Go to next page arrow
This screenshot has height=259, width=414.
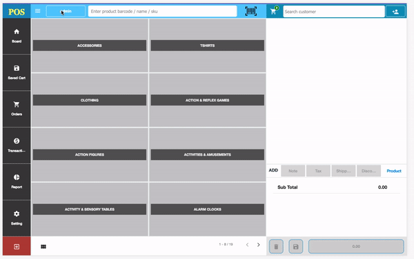[259, 245]
